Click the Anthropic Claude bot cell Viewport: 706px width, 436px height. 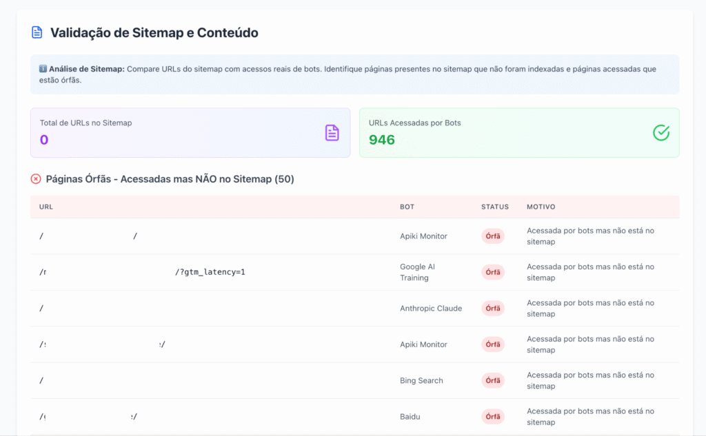click(431, 308)
